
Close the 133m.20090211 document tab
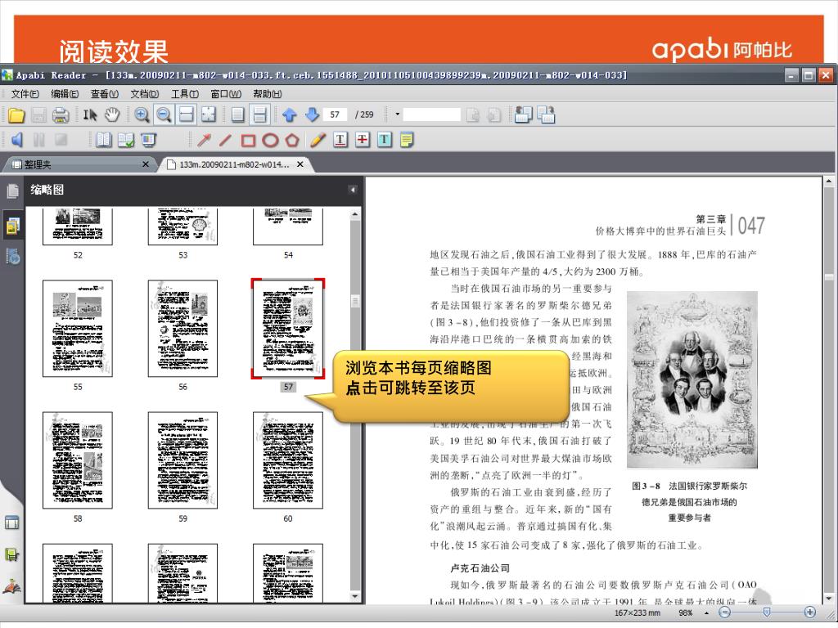(x=300, y=164)
